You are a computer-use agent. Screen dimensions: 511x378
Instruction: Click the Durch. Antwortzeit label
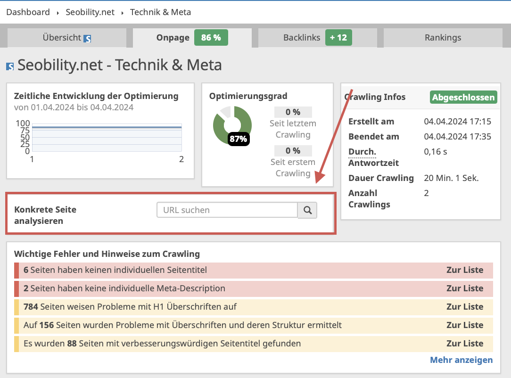point(373,157)
